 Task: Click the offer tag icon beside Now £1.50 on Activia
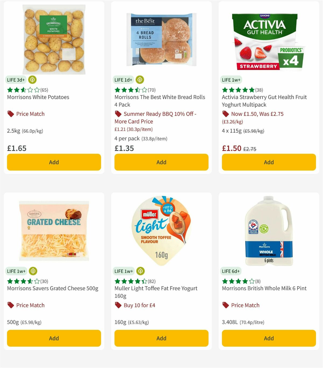point(226,114)
